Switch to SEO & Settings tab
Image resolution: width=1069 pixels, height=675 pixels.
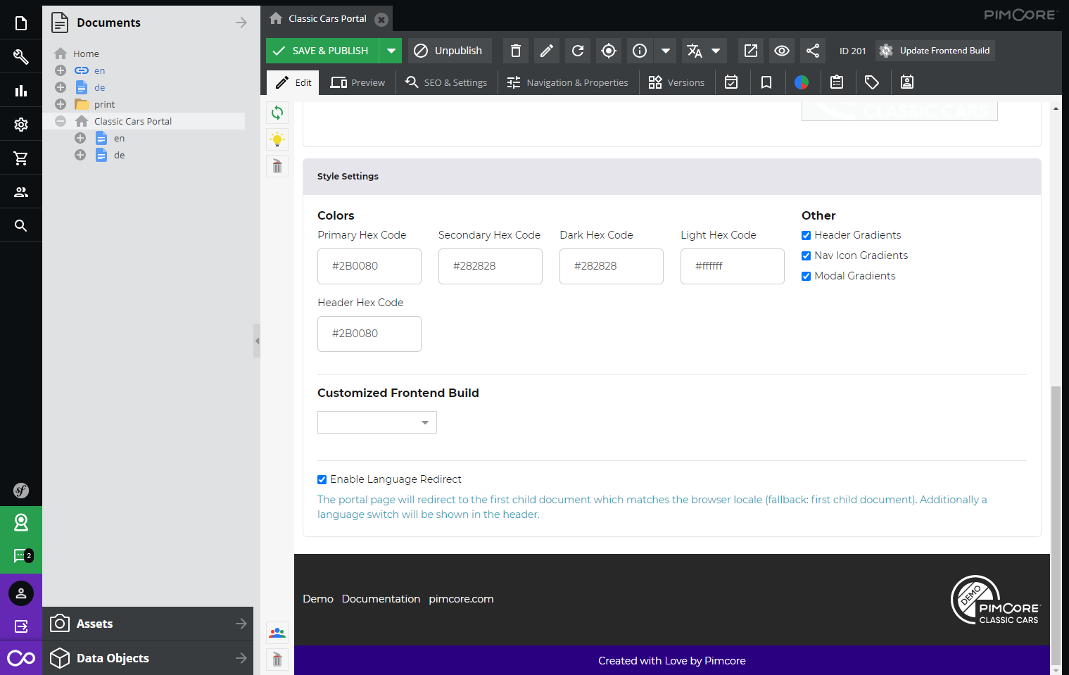[446, 82]
